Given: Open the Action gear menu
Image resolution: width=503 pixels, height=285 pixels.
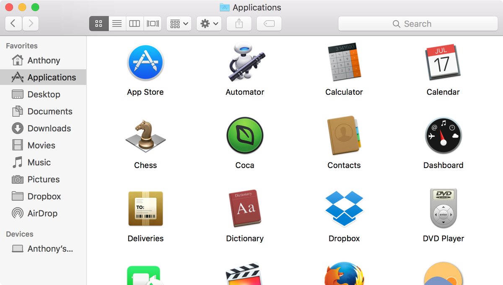Looking at the screenshot, I should click(x=209, y=23).
